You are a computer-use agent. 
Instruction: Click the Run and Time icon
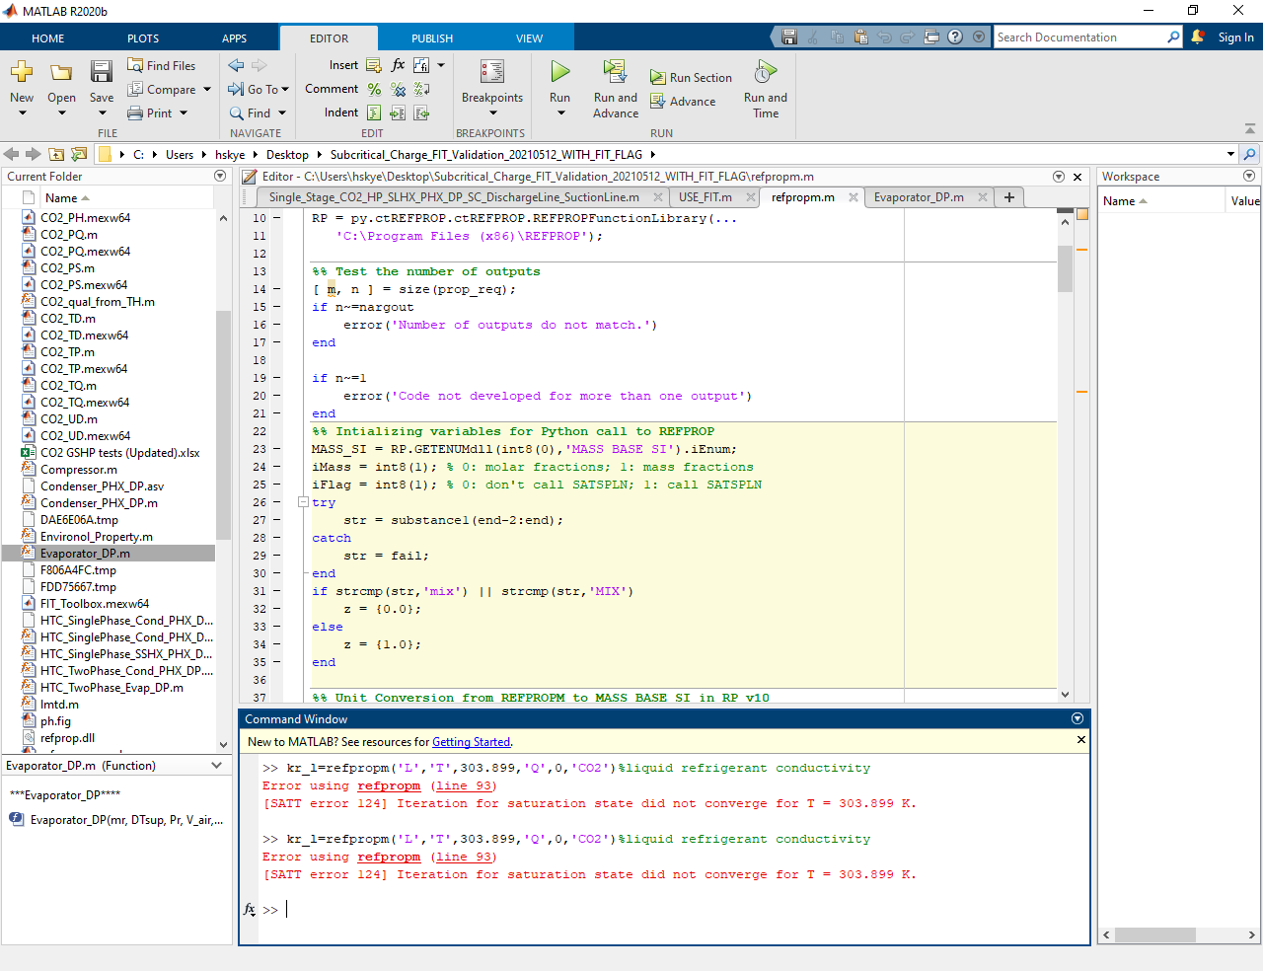pos(765,71)
